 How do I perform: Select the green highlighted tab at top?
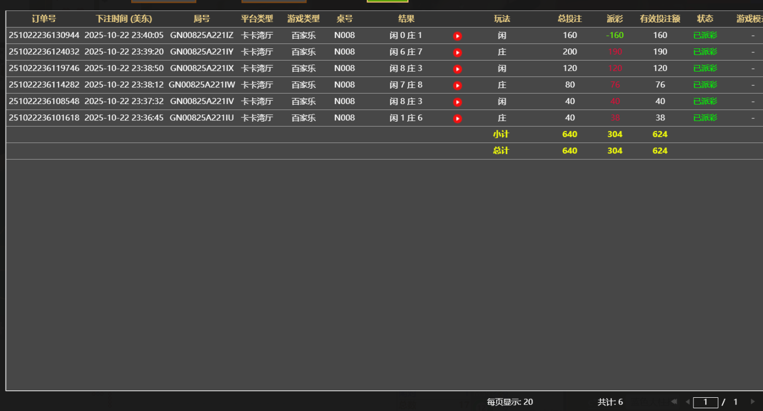pyautogui.click(x=387, y=3)
